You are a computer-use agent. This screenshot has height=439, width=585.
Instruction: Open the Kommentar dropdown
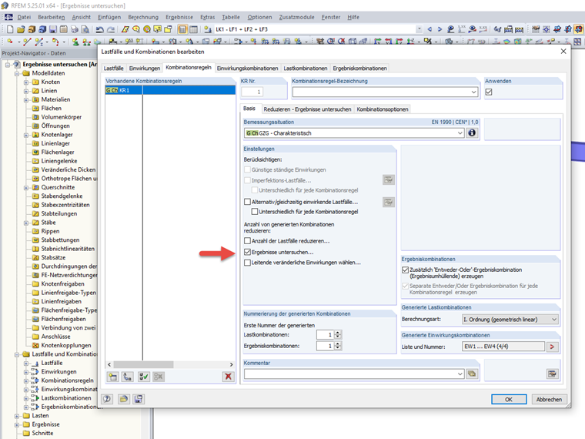[x=460, y=374]
